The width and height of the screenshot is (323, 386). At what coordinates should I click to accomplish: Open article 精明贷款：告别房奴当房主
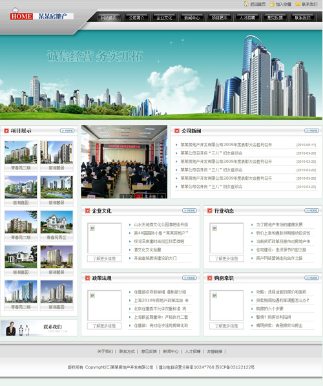(x=279, y=325)
